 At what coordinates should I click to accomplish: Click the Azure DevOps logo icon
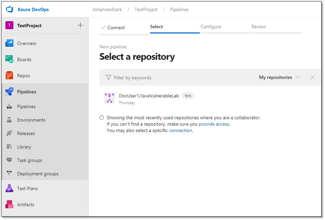click(x=9, y=9)
